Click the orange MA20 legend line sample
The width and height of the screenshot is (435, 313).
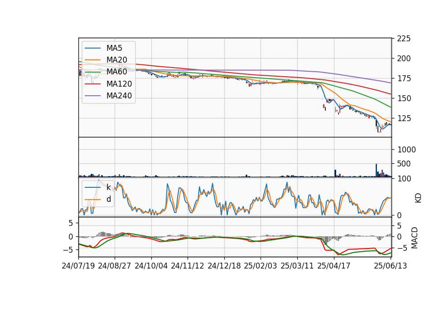(x=92, y=60)
